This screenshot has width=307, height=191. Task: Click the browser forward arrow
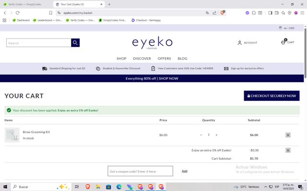tap(11, 13)
